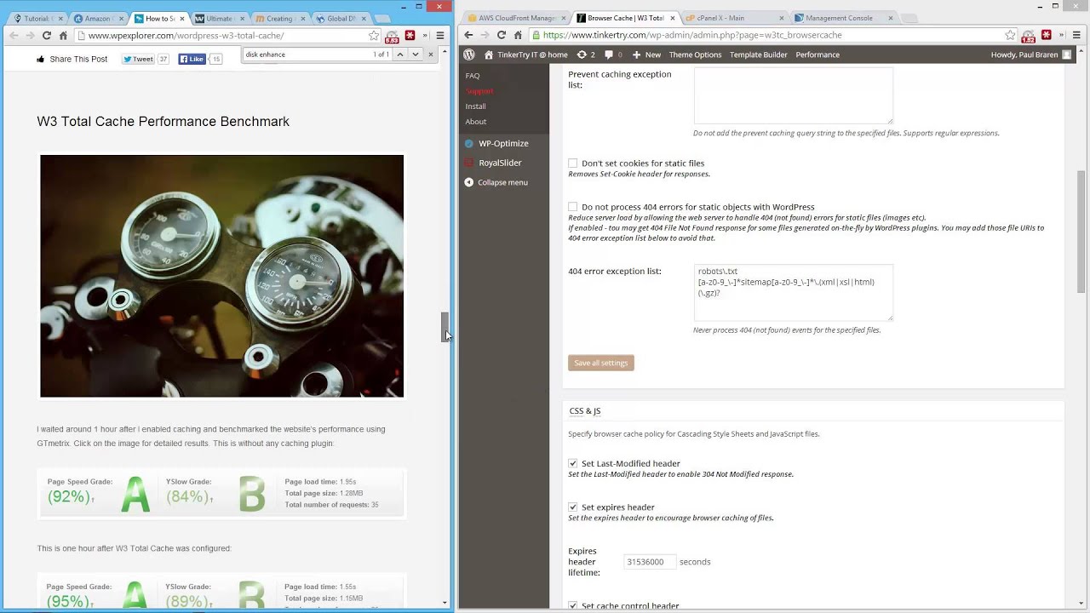Image resolution: width=1090 pixels, height=613 pixels.
Task: Click the right browser vertical scrollbar thumb
Action: (1082, 231)
